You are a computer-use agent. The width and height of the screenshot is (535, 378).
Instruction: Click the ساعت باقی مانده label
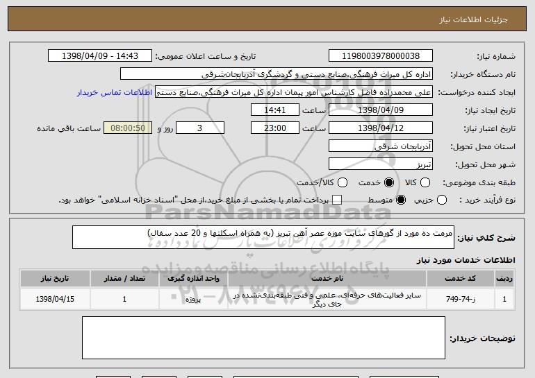[x=69, y=128]
